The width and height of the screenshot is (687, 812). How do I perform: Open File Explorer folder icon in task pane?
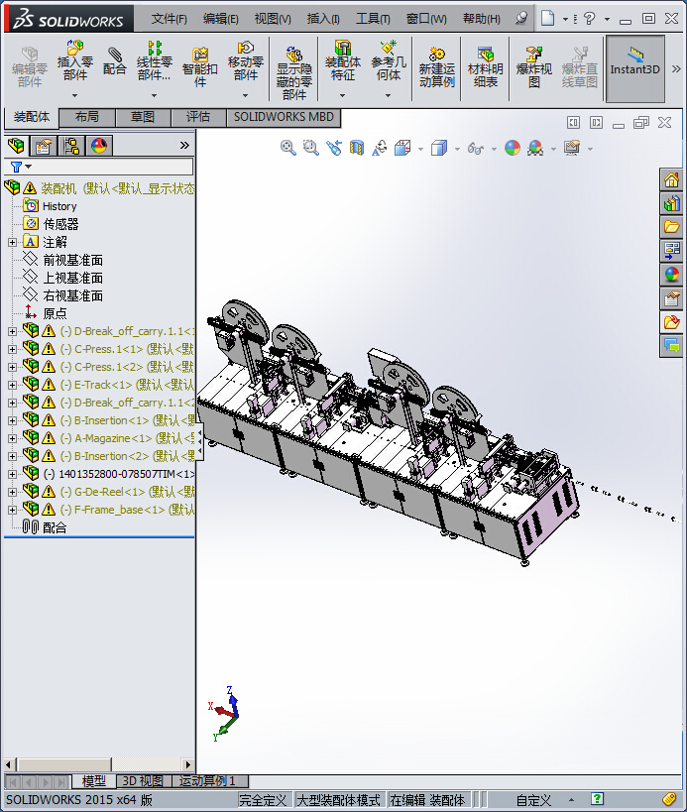pos(671,227)
